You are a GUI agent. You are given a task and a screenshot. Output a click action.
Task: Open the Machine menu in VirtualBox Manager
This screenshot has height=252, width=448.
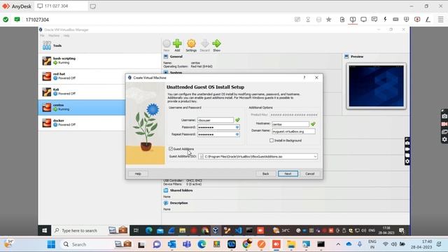tap(54, 36)
